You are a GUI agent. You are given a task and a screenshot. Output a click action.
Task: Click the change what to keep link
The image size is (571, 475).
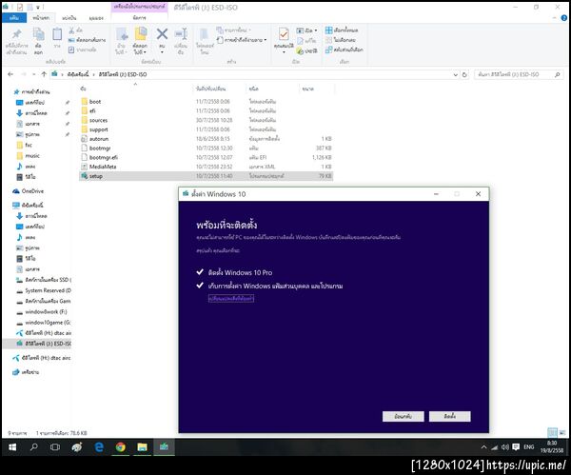coord(231,298)
